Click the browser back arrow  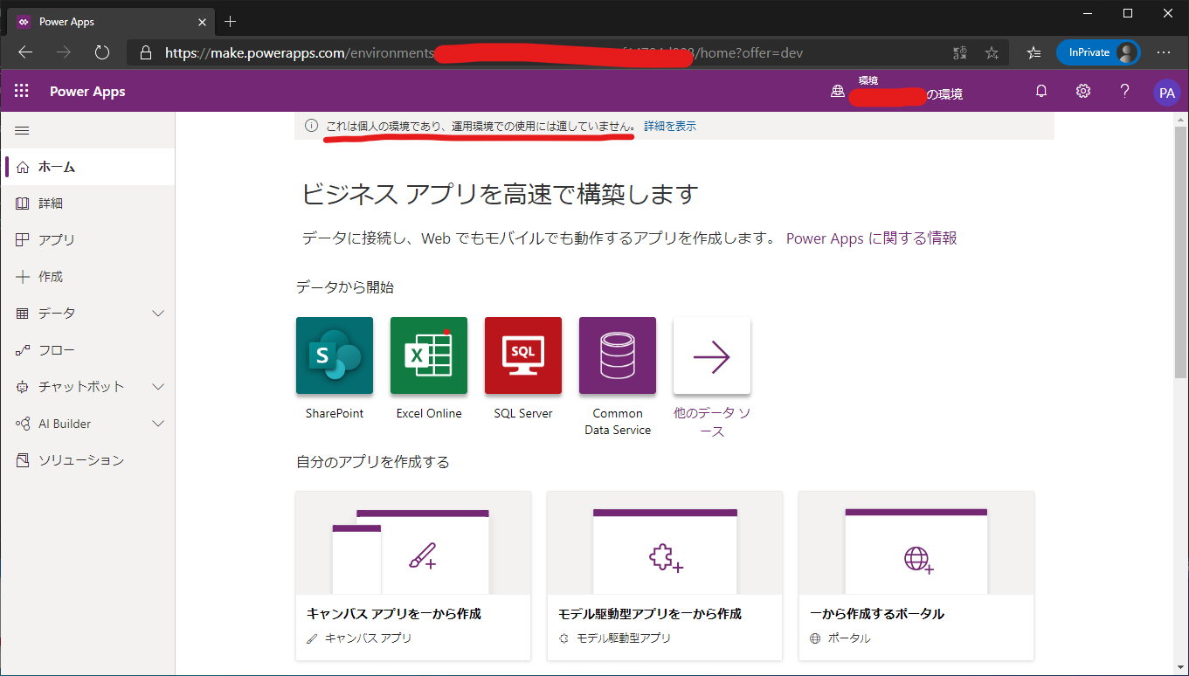pyautogui.click(x=25, y=52)
